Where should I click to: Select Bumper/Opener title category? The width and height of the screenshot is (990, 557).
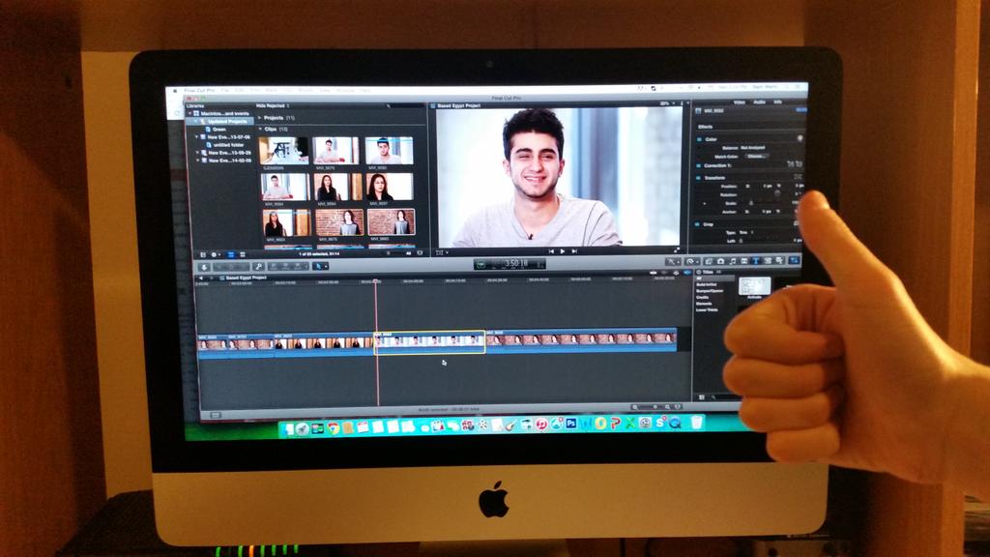click(x=711, y=290)
